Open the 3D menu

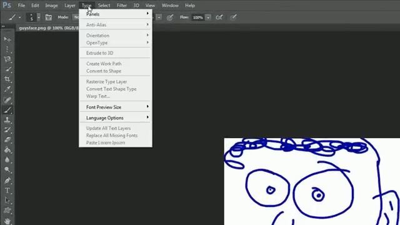136,6
